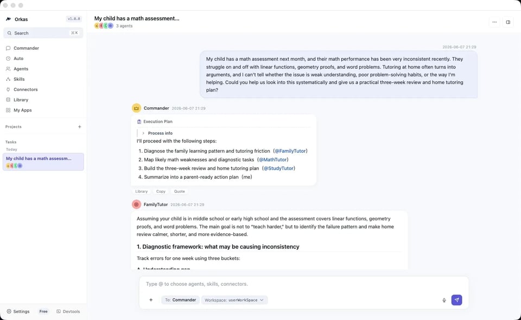Select the math assessment task in sidebar

point(43,162)
